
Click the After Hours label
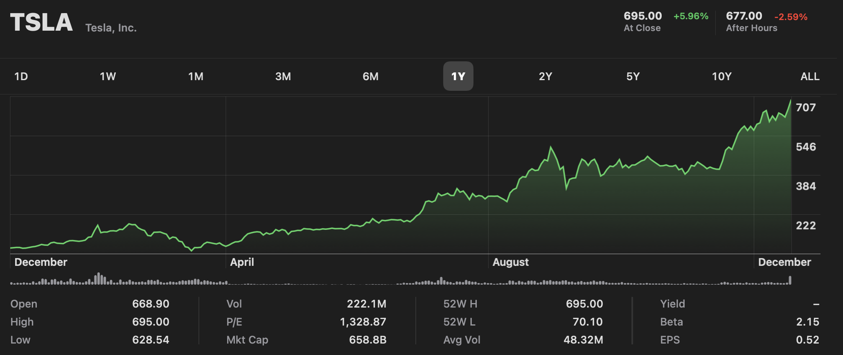tap(752, 28)
